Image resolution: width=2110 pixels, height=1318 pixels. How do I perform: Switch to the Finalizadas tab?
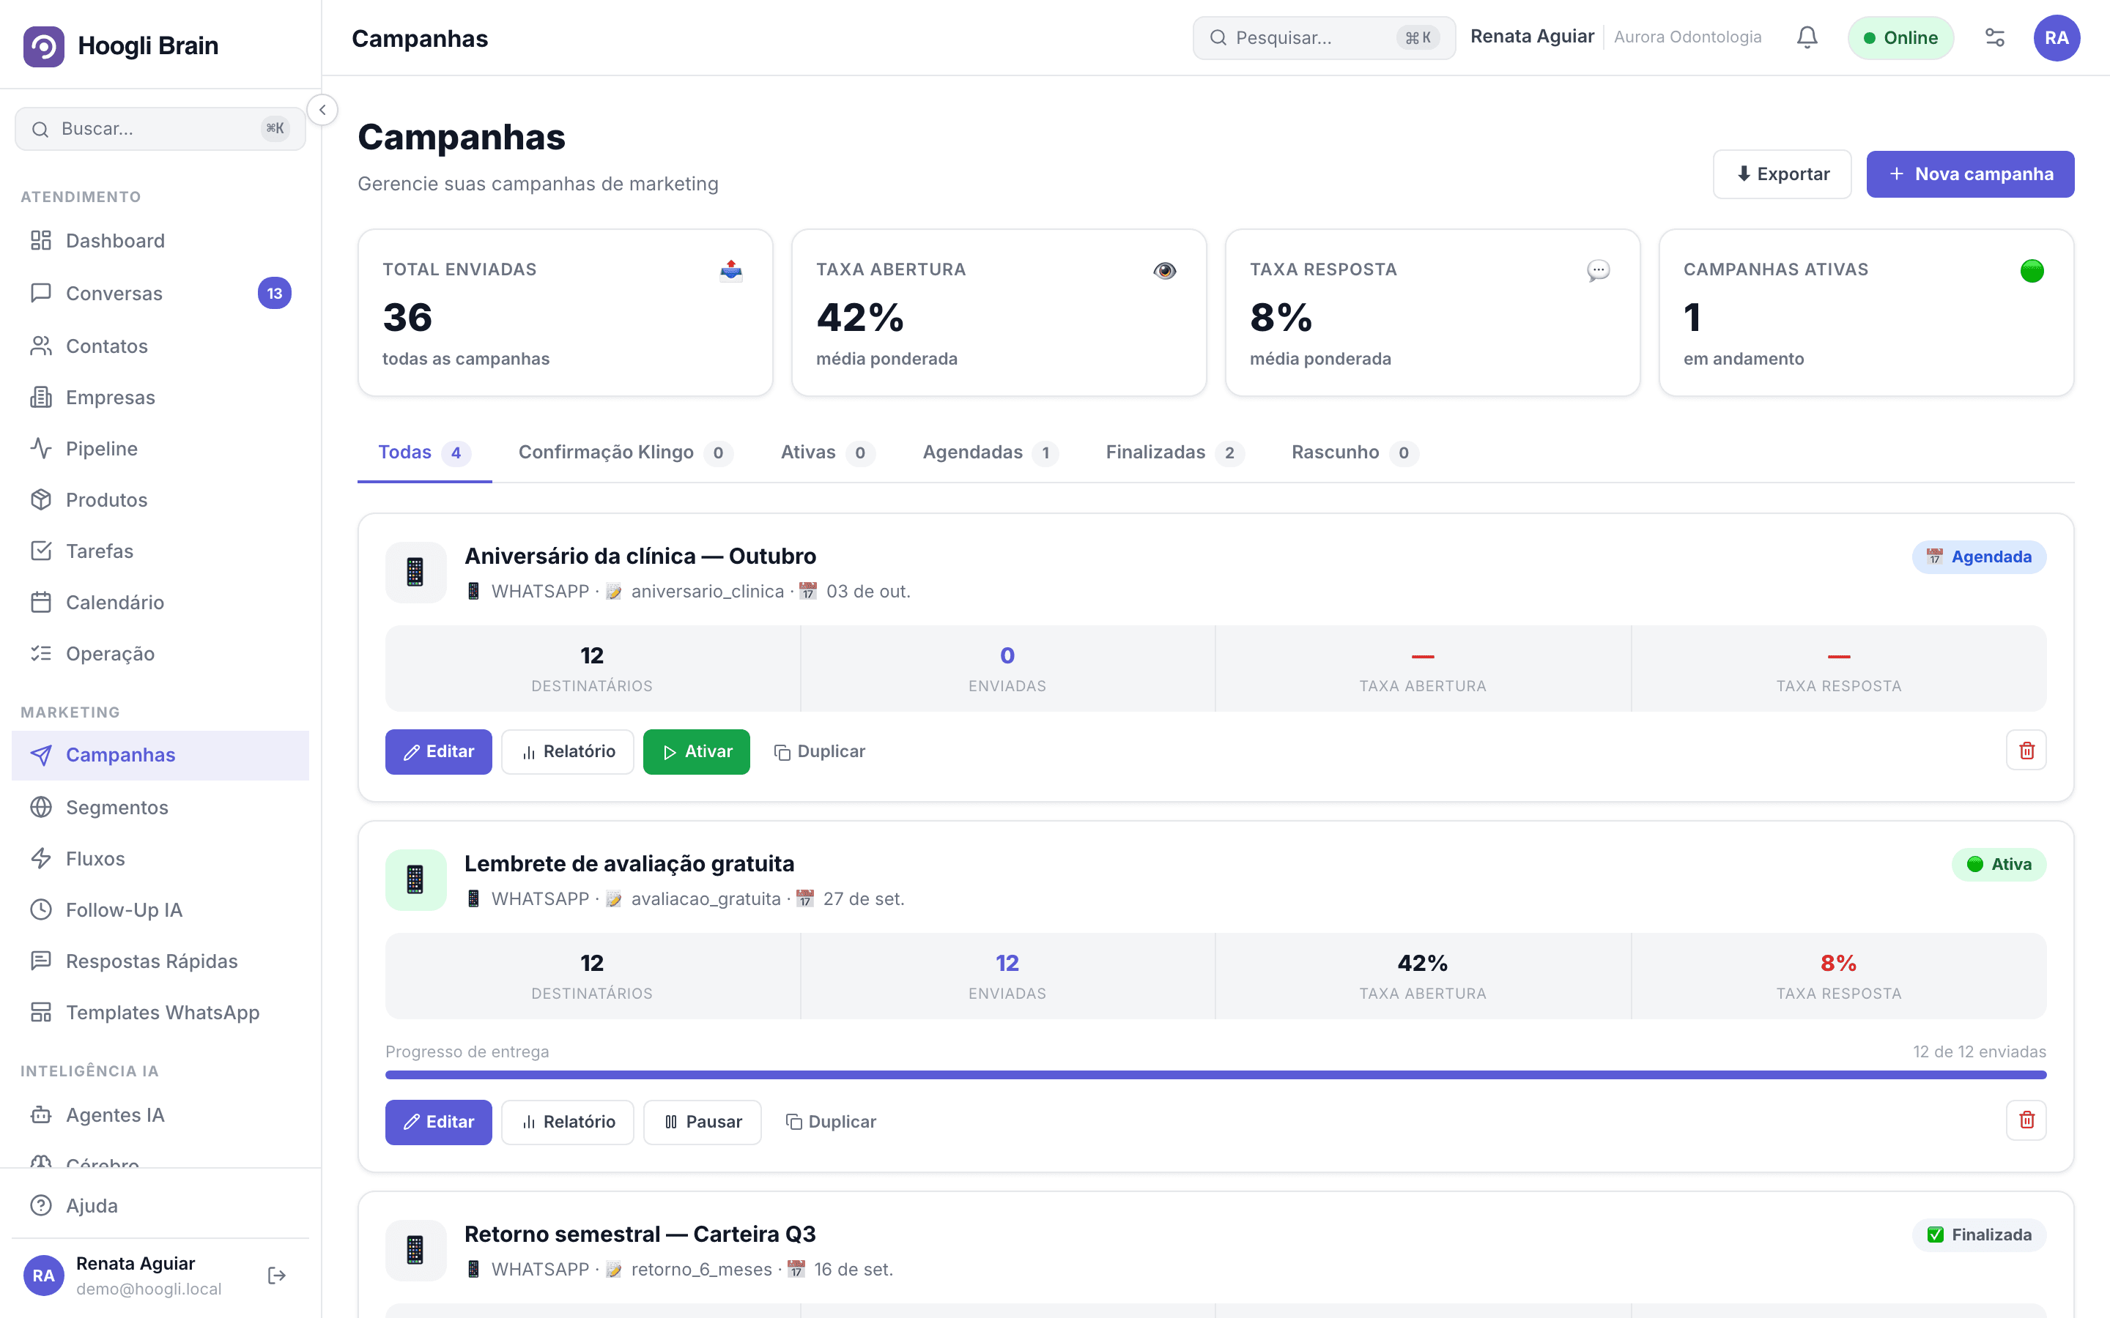click(1174, 453)
